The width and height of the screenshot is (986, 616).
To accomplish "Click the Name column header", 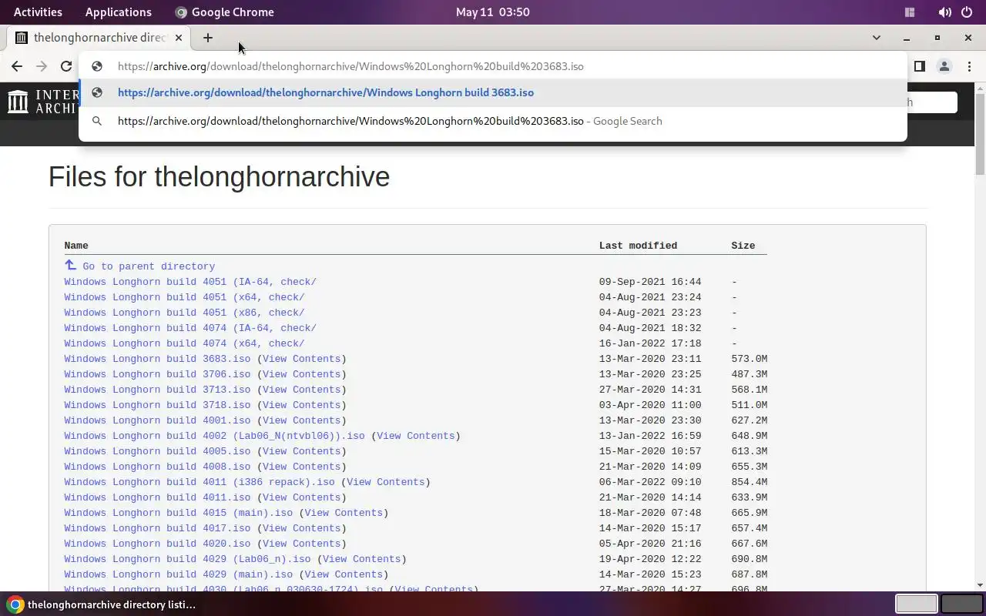I will [x=76, y=246].
